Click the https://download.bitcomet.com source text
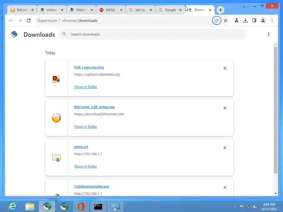Screen dimensions: 283x212 tap(99, 114)
